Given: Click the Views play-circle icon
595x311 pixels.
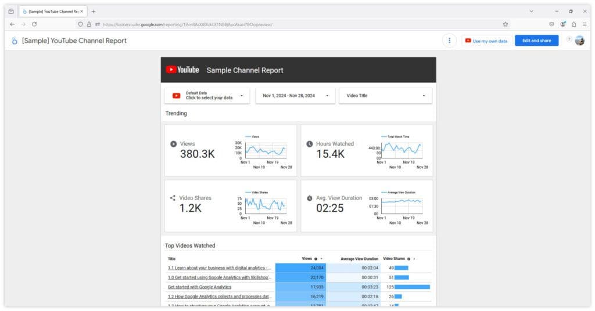Looking at the screenshot, I should click(173, 144).
